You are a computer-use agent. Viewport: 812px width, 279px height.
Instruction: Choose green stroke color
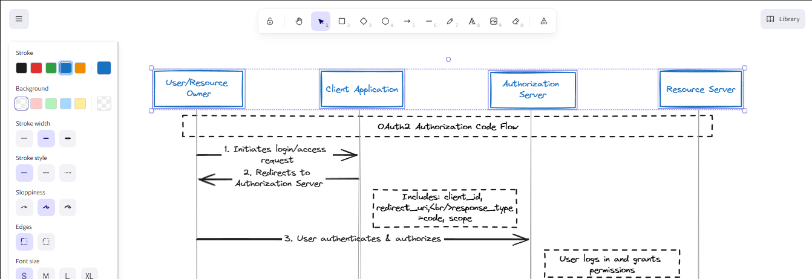51,68
